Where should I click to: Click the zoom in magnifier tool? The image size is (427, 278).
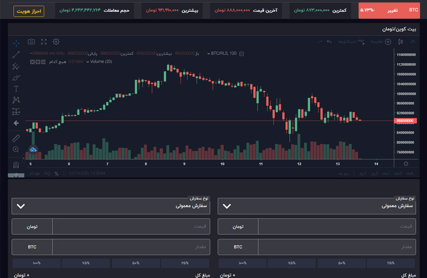point(16,150)
